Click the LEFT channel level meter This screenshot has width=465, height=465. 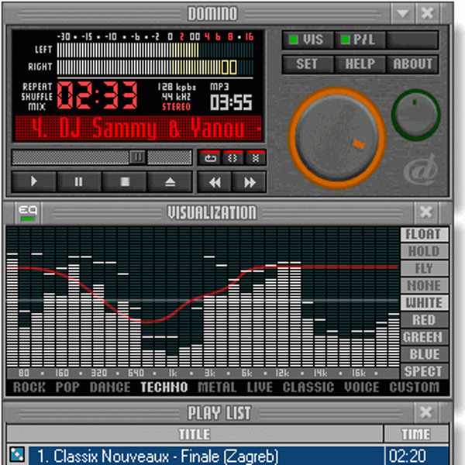155,50
